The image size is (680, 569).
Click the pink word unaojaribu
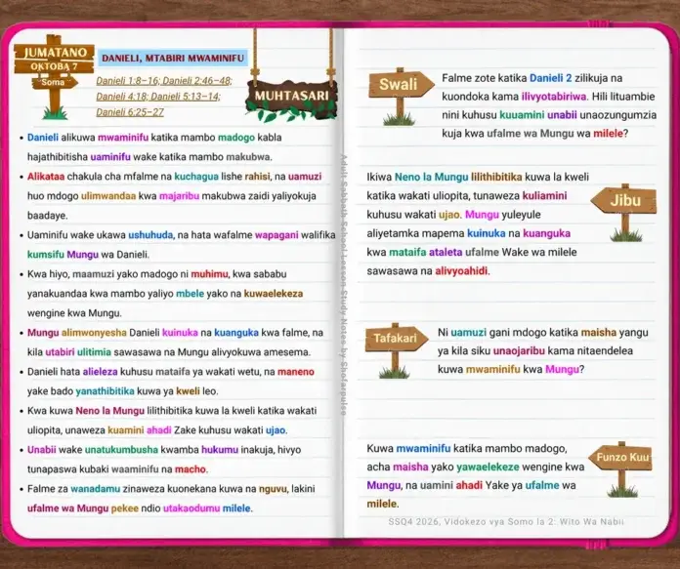(519, 350)
